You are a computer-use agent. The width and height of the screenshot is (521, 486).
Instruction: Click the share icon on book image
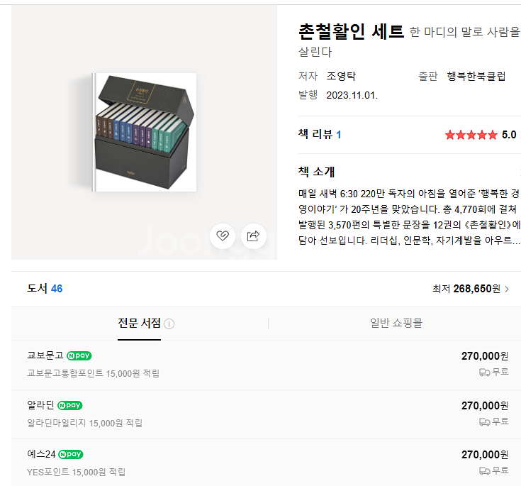click(253, 236)
